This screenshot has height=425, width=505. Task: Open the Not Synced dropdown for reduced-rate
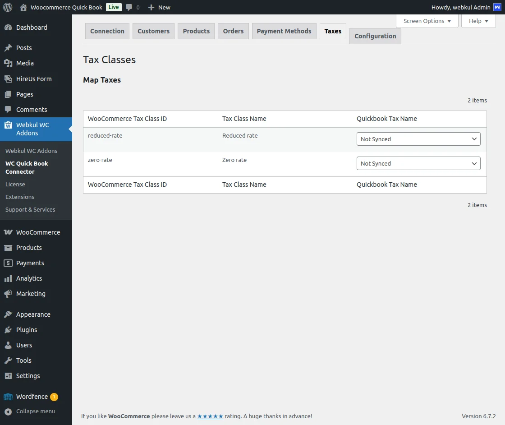coord(418,139)
